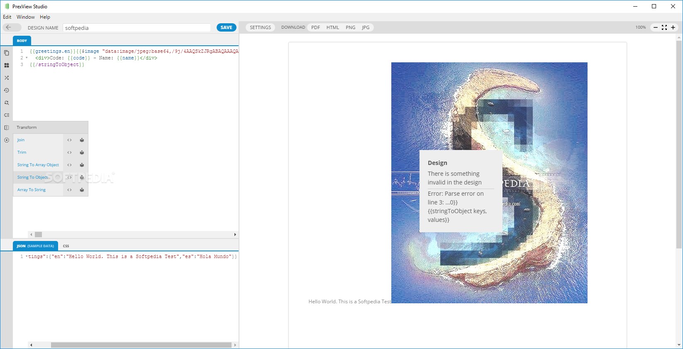The width and height of the screenshot is (683, 349).
Task: Select the circled dot icon in sidebar
Action: click(7, 140)
